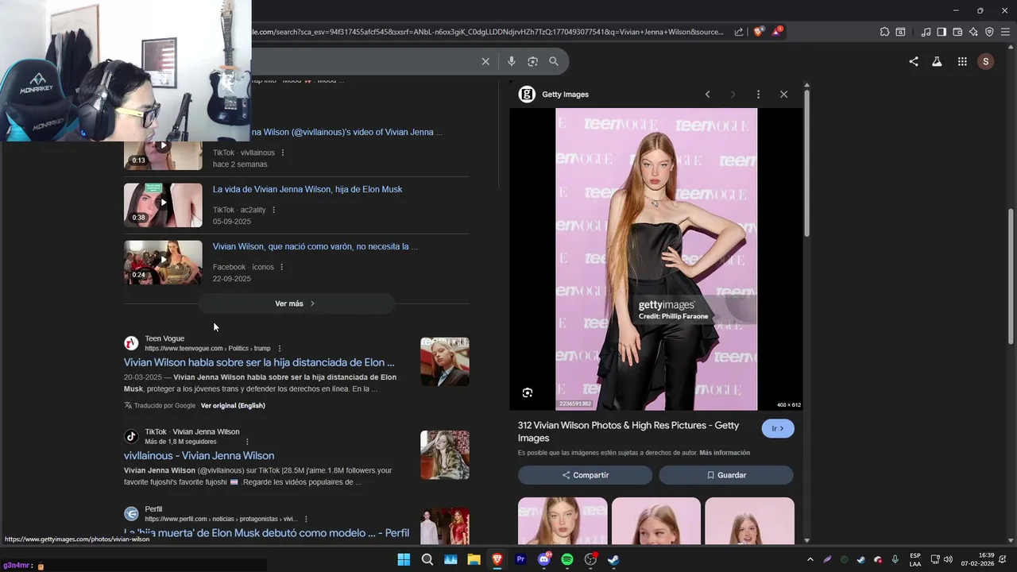The height and width of the screenshot is (572, 1017).
Task: Open Teen Vogue result three-dot menu
Action: (279, 348)
